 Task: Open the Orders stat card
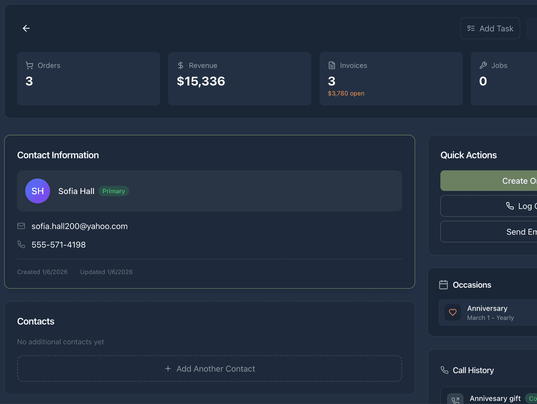pyautogui.click(x=89, y=79)
